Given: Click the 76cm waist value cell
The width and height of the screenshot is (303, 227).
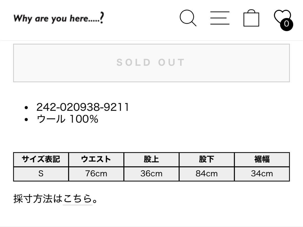Looking at the screenshot, I should click(x=96, y=174).
